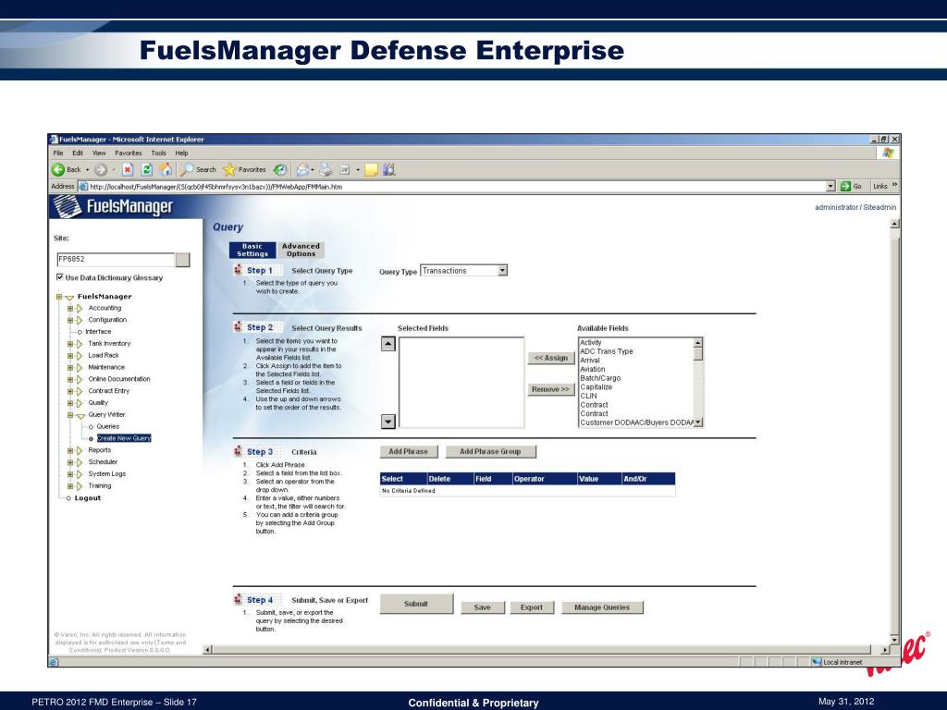Image resolution: width=947 pixels, height=710 pixels.
Task: Move selected field up with up arrow
Action: pyautogui.click(x=388, y=344)
